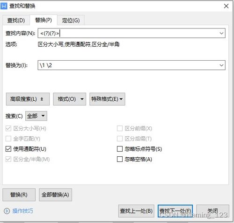Open the 格式(O) dropdown menu

pos(70,99)
